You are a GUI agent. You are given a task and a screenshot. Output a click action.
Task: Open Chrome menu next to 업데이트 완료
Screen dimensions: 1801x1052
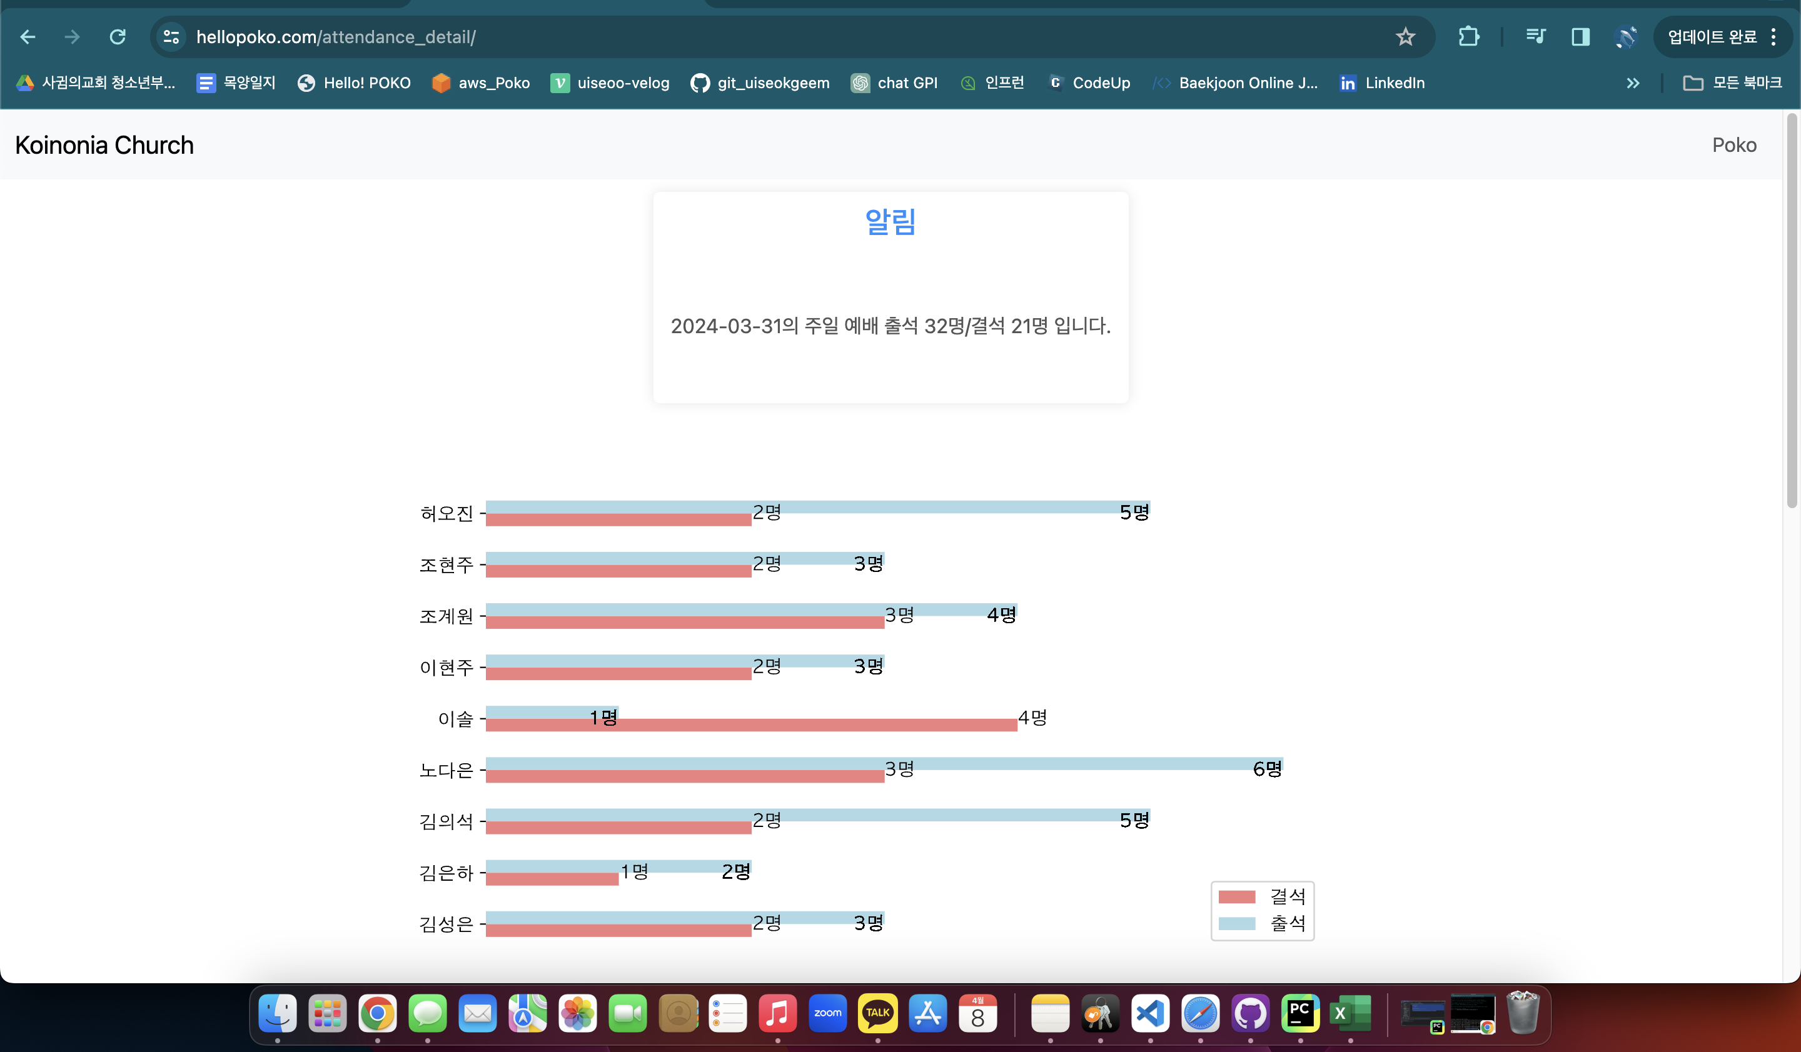[1774, 36]
